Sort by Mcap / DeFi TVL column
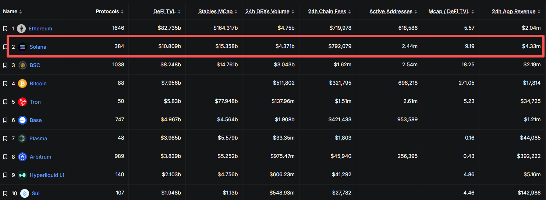The image size is (546, 200). click(x=448, y=12)
